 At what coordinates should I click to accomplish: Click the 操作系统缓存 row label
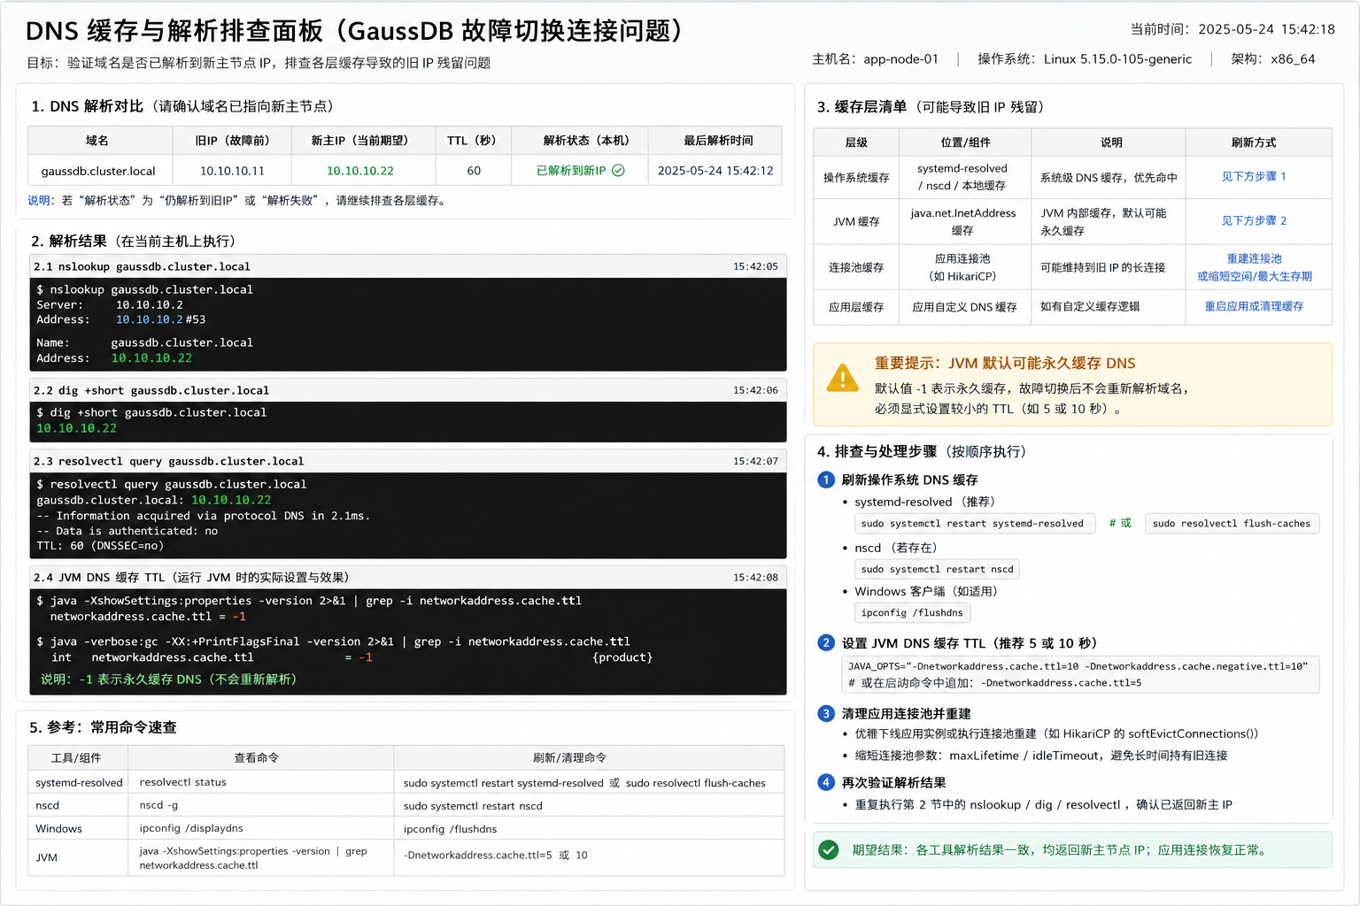(856, 177)
